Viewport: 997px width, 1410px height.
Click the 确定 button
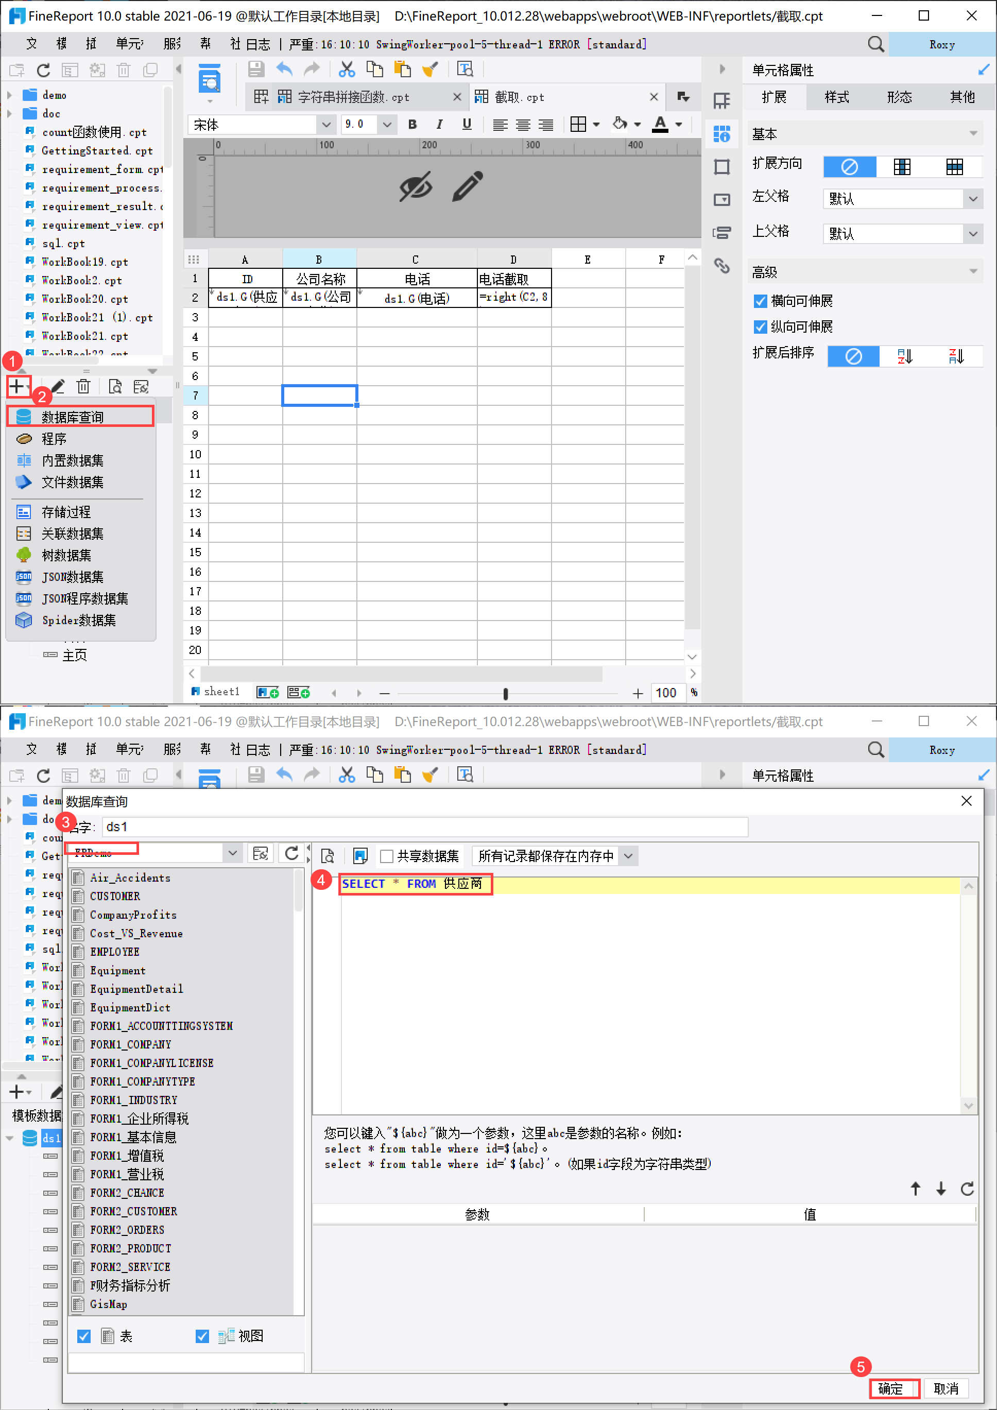[894, 1388]
